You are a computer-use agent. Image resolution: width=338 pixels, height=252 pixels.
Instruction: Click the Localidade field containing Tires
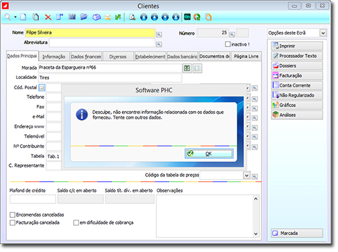click(110, 78)
